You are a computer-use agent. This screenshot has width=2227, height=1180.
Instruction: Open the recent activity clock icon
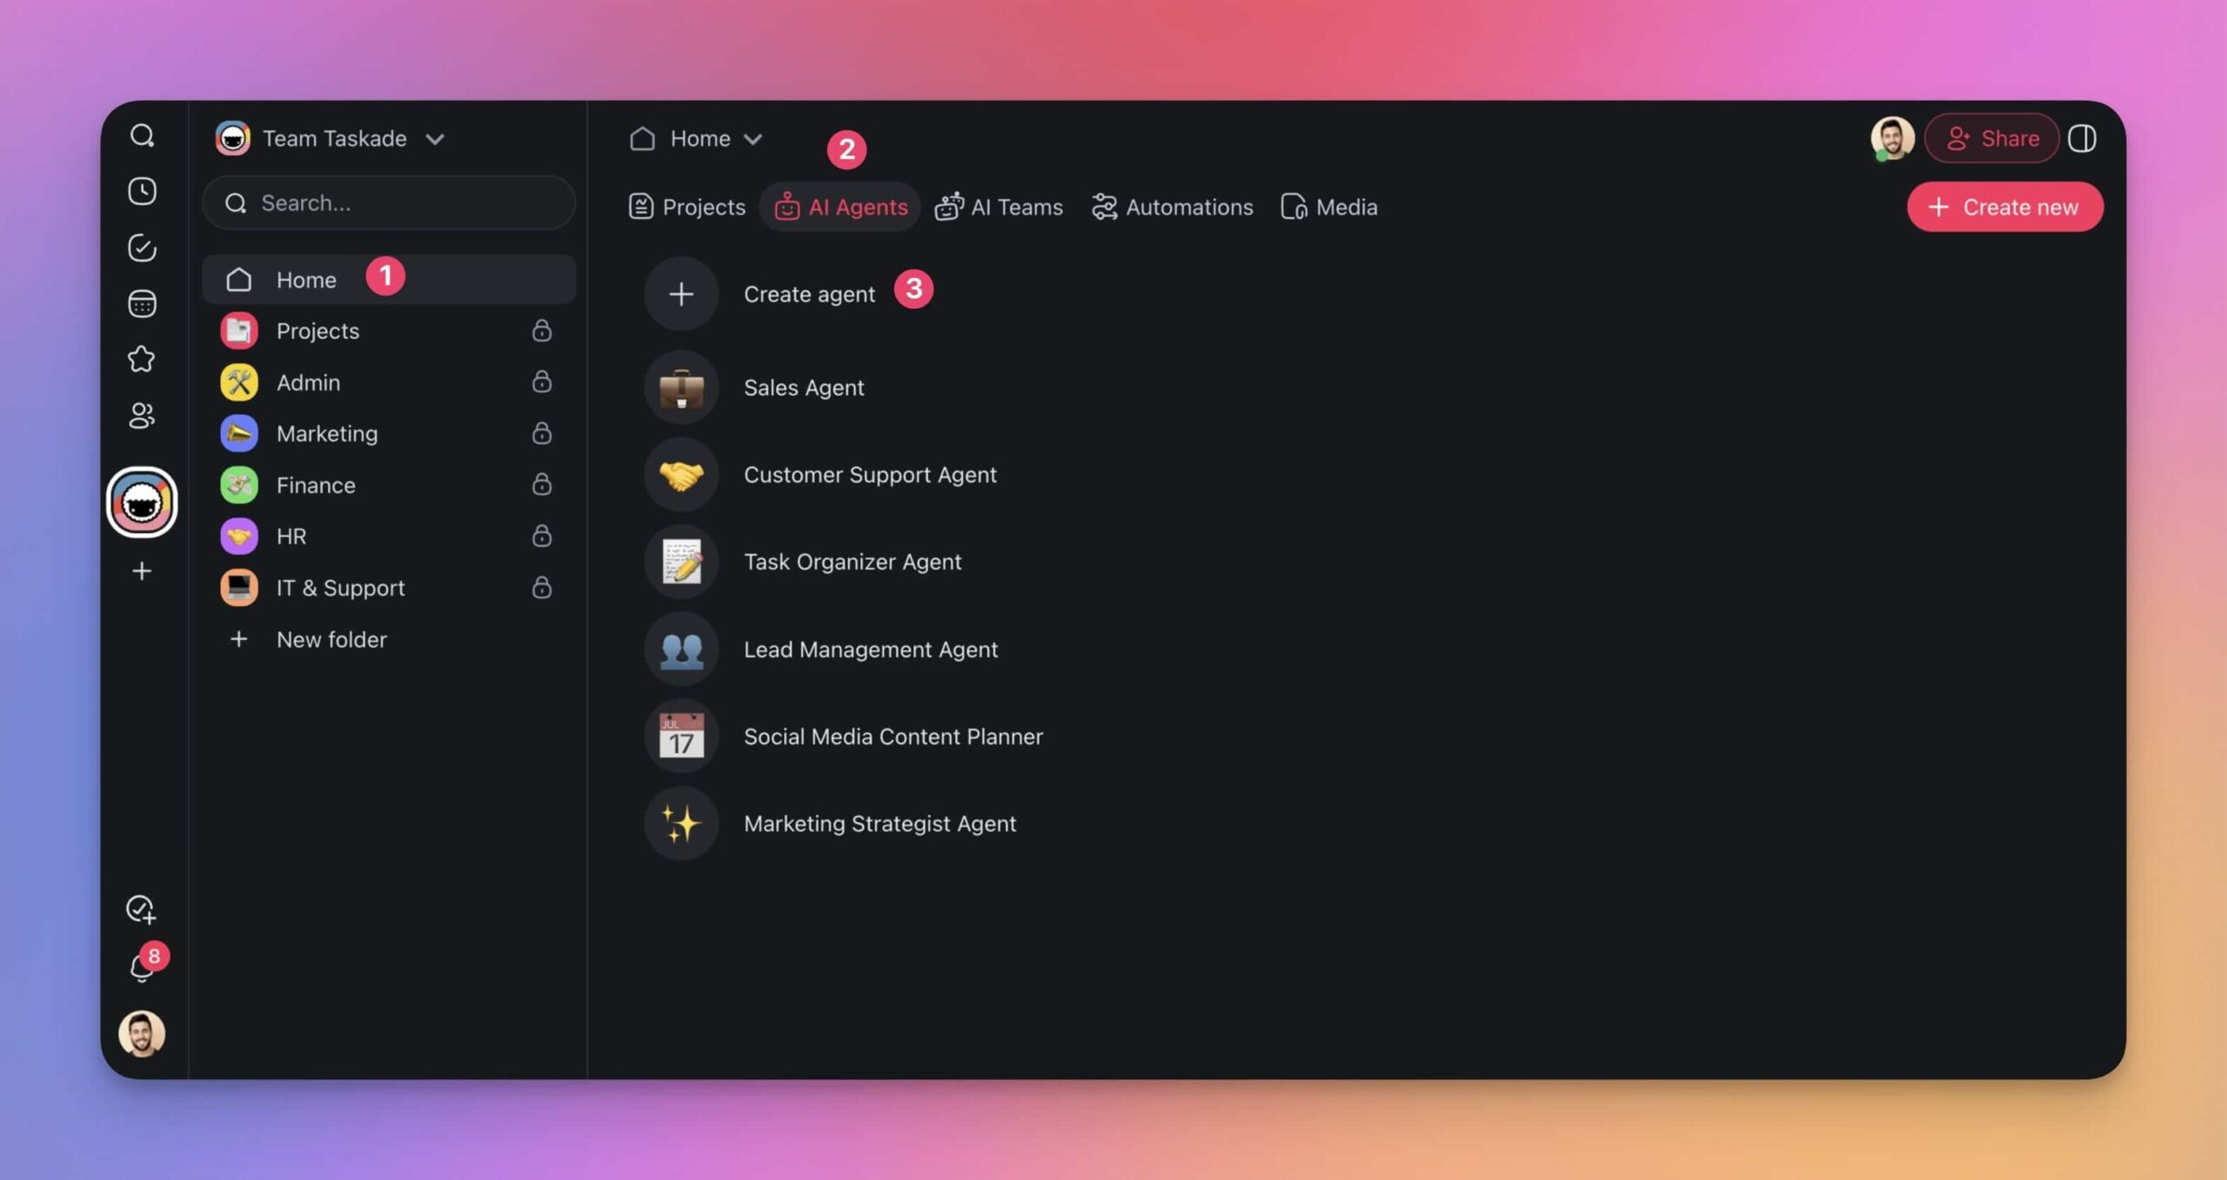point(142,191)
